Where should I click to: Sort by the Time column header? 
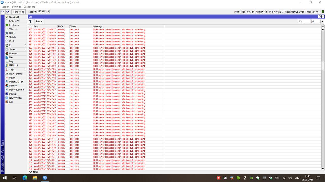(x=45, y=26)
